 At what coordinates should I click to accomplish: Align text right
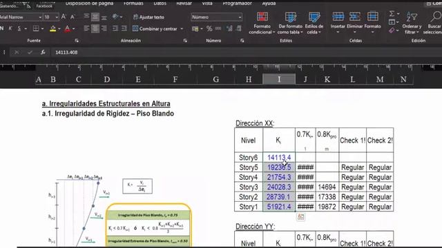pyautogui.click(x=104, y=28)
